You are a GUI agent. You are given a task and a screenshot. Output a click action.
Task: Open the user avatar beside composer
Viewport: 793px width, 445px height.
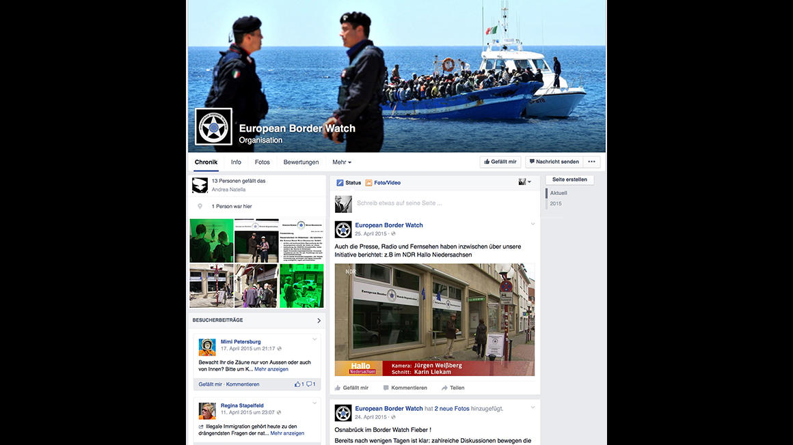[x=343, y=204]
